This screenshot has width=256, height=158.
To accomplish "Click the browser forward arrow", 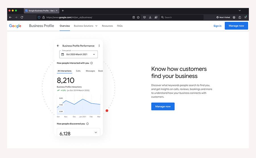I will click(x=16, y=17).
